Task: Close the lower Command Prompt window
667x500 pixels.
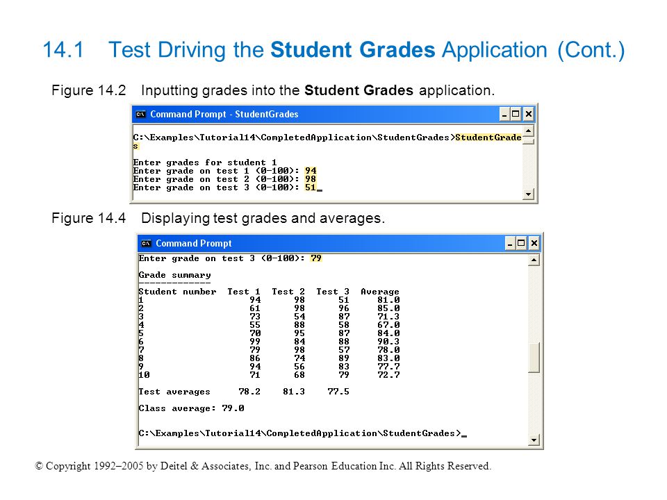Action: point(534,244)
